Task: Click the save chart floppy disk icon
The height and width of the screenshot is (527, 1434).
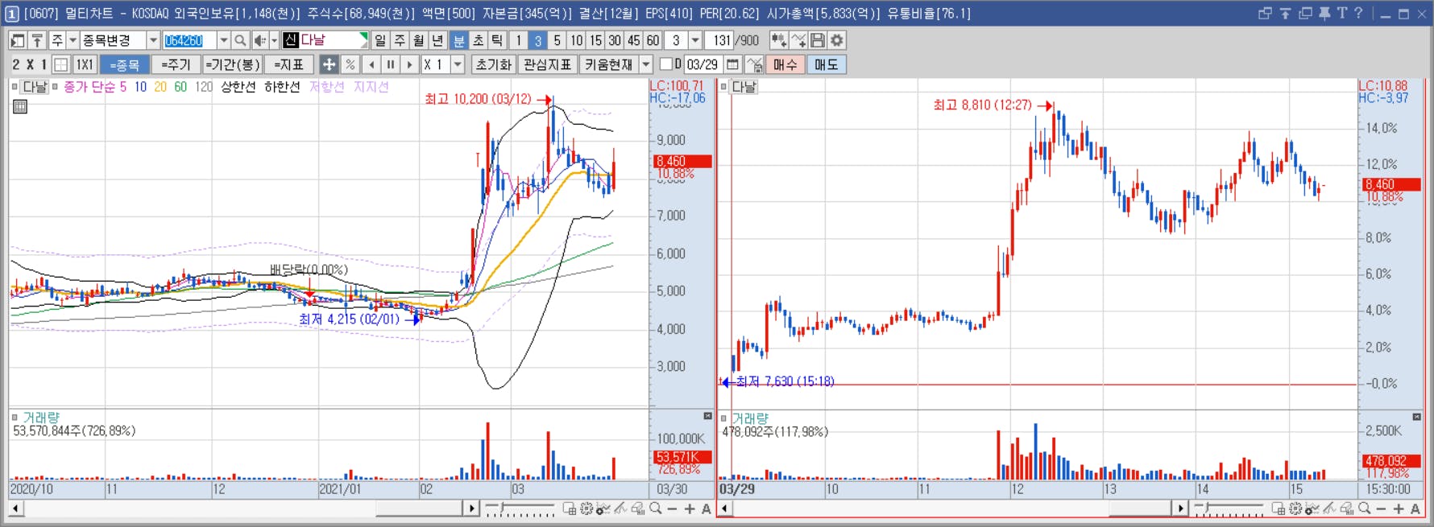Action: coord(818,40)
